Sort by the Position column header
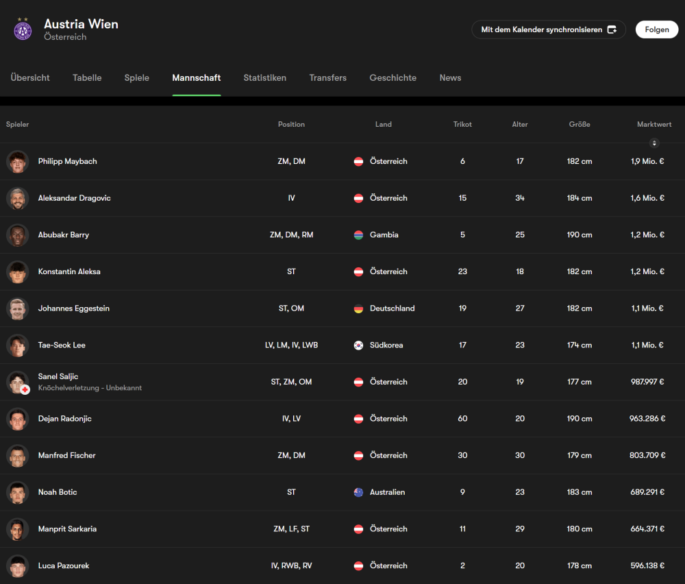The image size is (685, 584). pyautogui.click(x=291, y=125)
